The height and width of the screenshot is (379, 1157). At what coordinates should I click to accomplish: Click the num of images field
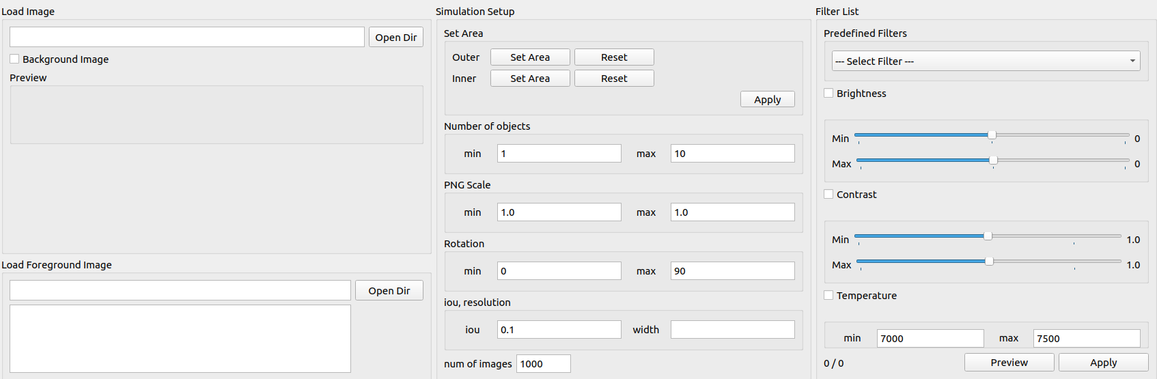544,363
